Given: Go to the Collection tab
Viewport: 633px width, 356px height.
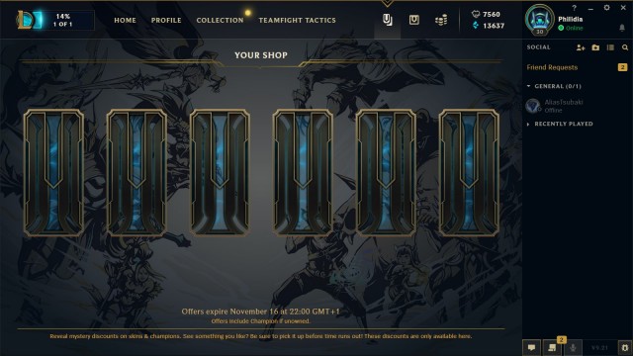Looking at the screenshot, I should coord(220,20).
